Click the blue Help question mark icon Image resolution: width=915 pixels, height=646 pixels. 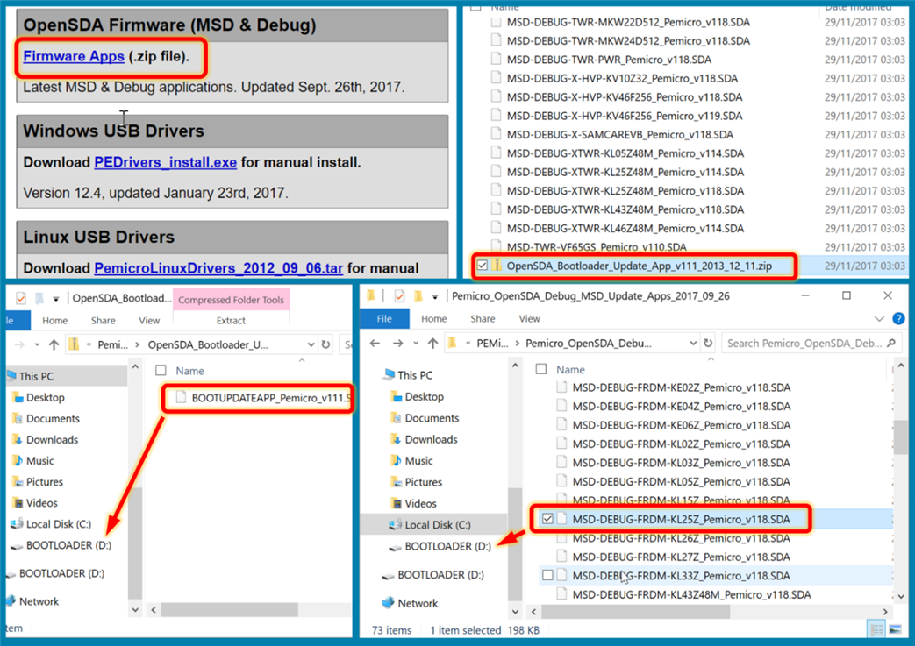pos(898,319)
